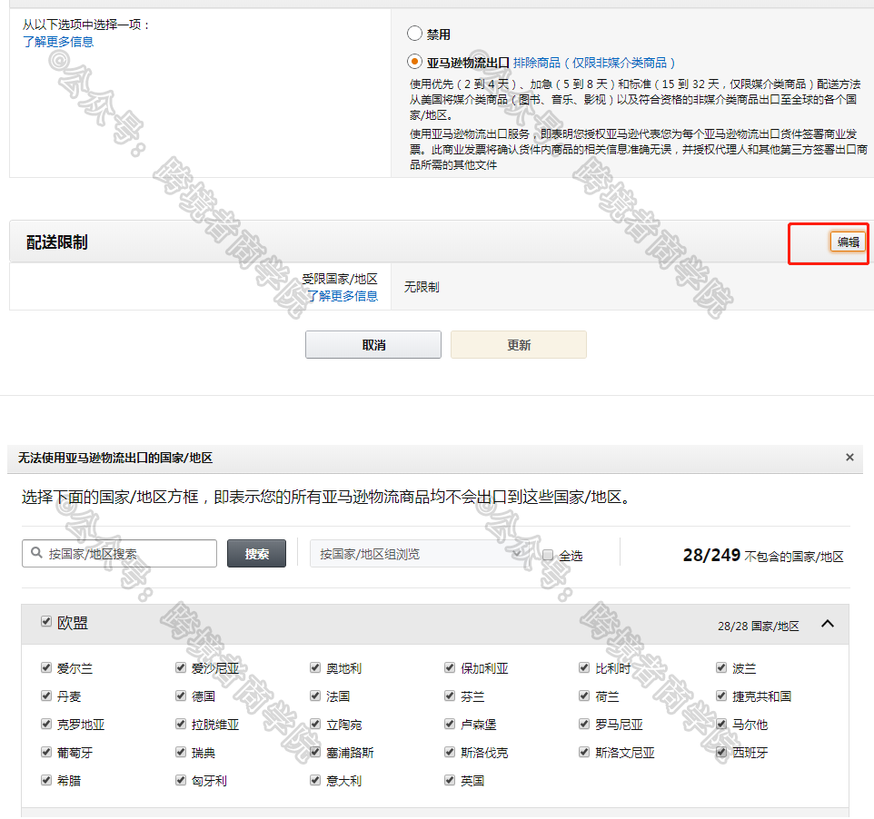Screen dimensions: 874x819
Task: Click the search magnifier icon
Action: click(x=35, y=553)
